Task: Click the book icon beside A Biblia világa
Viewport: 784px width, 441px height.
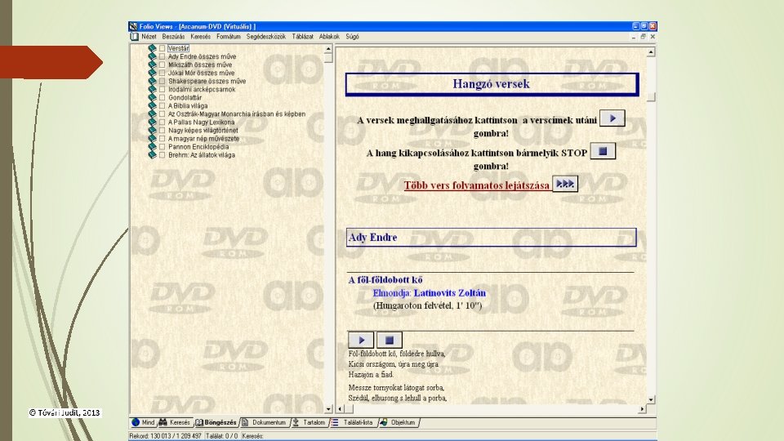Action: point(153,106)
